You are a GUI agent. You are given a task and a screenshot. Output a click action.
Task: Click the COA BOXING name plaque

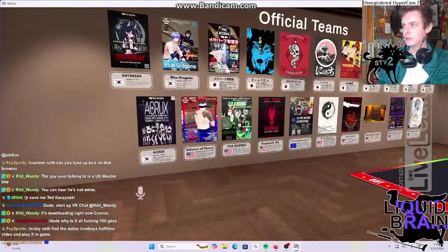(236, 149)
